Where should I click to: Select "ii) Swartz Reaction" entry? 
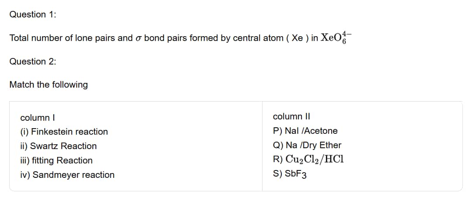59,146
